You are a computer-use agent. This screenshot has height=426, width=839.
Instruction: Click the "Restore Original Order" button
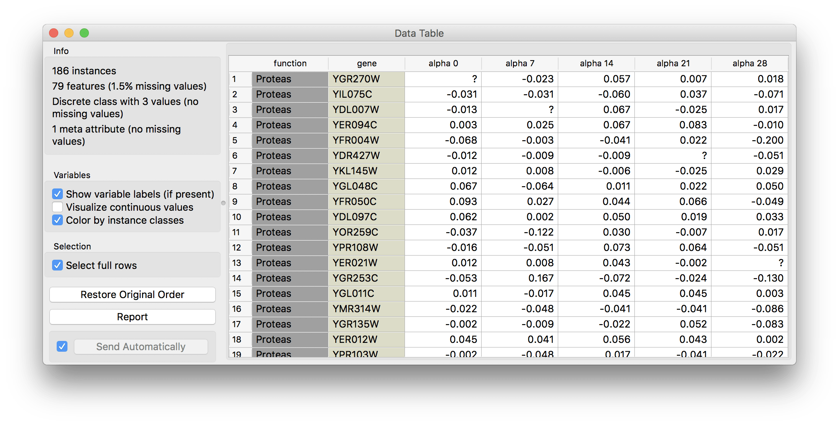click(132, 294)
